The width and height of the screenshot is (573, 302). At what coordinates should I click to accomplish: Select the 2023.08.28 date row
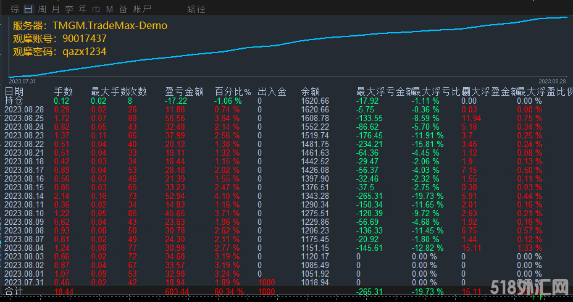(x=23, y=110)
